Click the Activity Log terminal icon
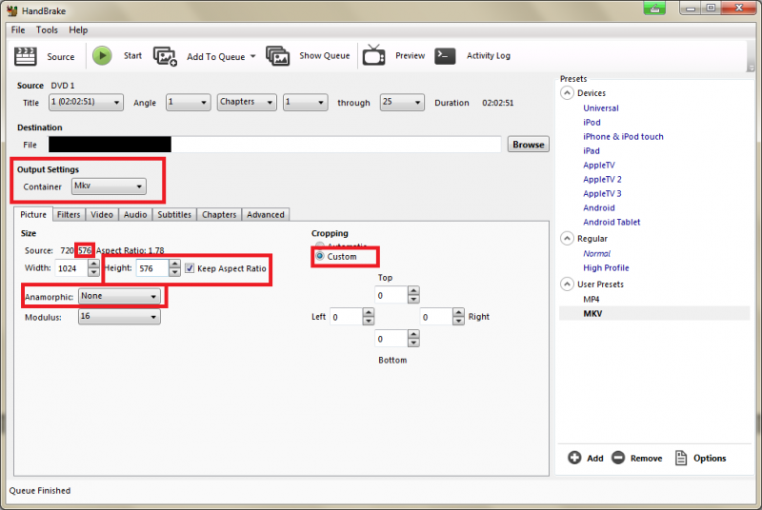The image size is (762, 510). coord(445,56)
